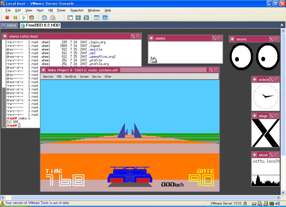Viewport: 286px width, 207px height.
Task: Open Other menu in Neko Project II
Action: coord(108,76)
